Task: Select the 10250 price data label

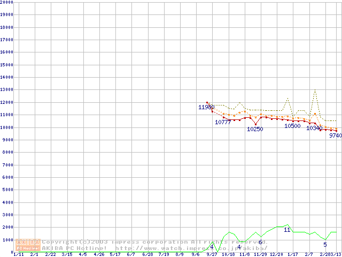Action: pyautogui.click(x=255, y=129)
